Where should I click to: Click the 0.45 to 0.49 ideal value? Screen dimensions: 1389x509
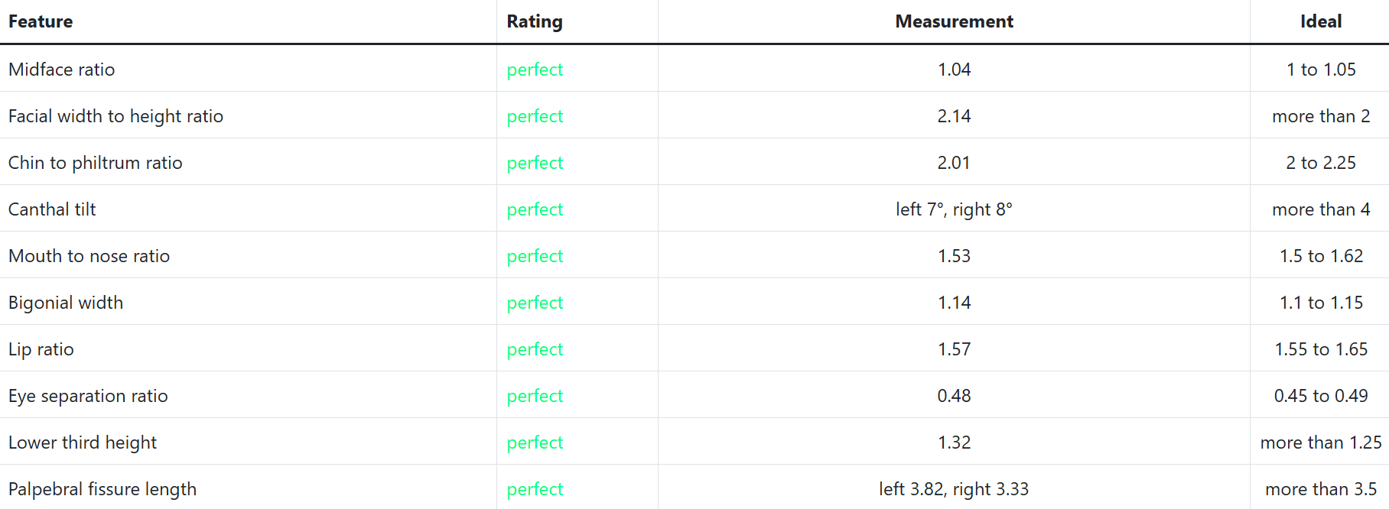tap(1320, 396)
